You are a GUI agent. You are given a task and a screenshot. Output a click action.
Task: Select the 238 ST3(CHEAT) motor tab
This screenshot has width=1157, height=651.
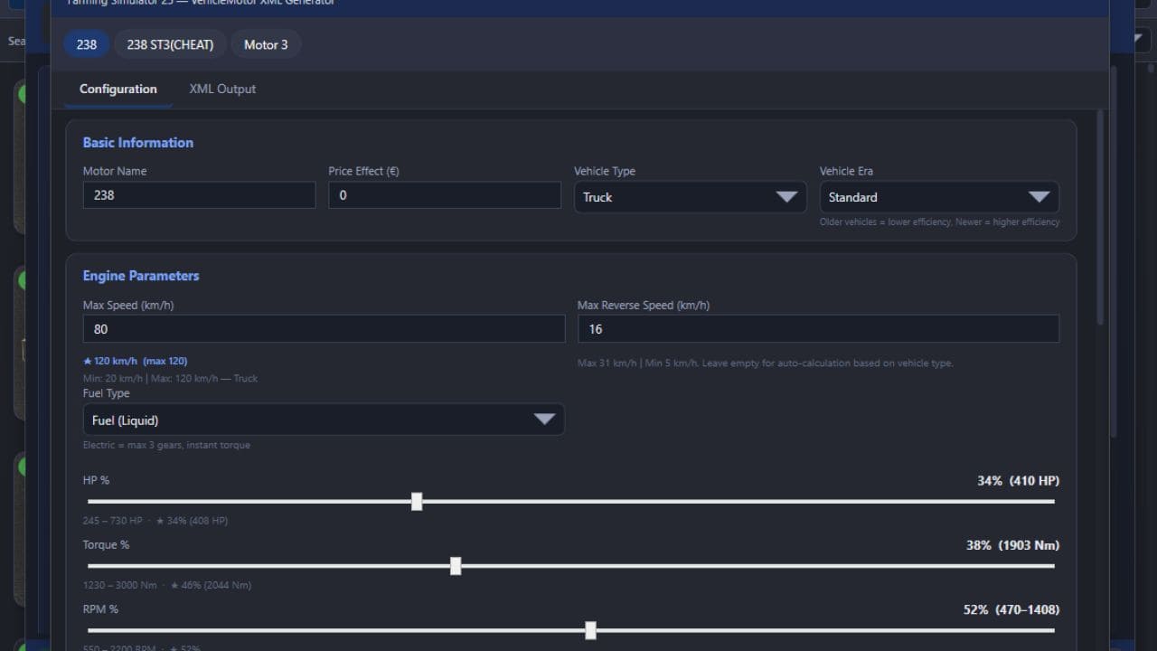[x=170, y=44]
